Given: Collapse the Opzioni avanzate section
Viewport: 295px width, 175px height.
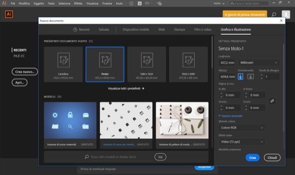Looking at the screenshot, I should click(x=231, y=116).
